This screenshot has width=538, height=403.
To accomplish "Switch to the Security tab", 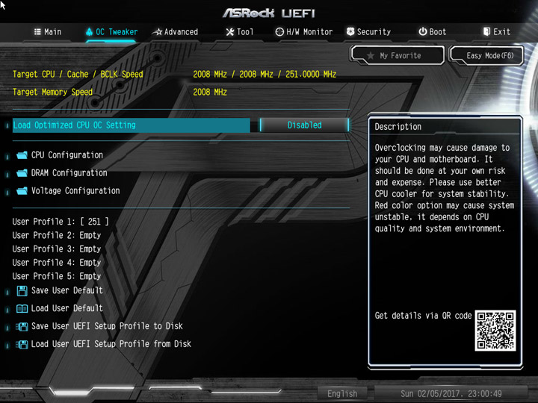I will click(x=368, y=32).
